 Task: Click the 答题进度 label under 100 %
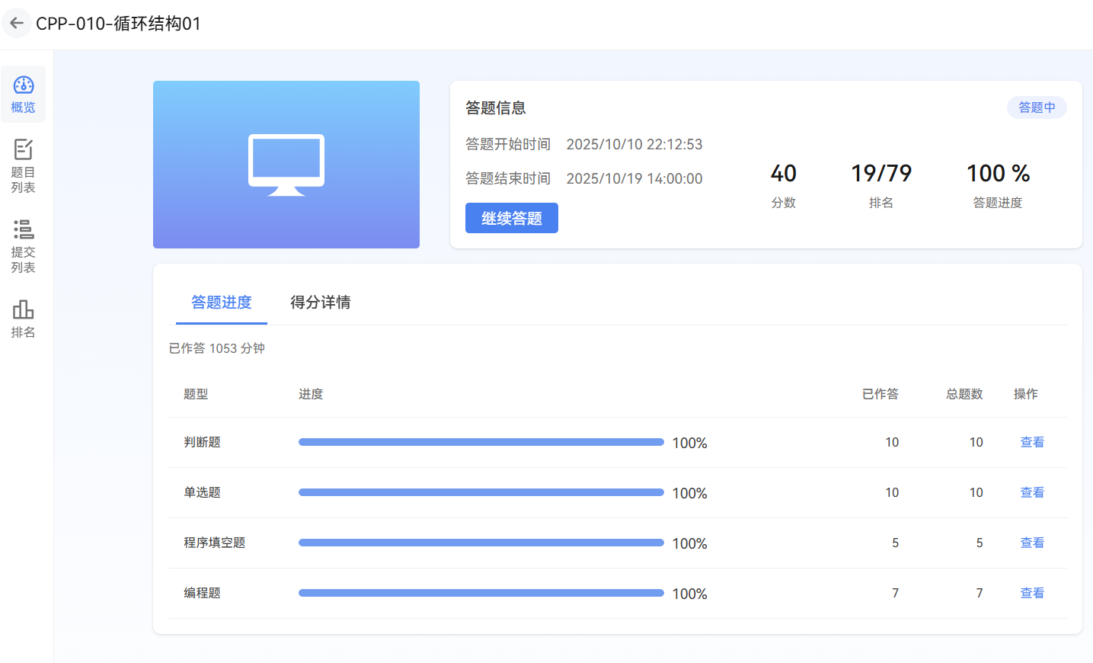998,203
